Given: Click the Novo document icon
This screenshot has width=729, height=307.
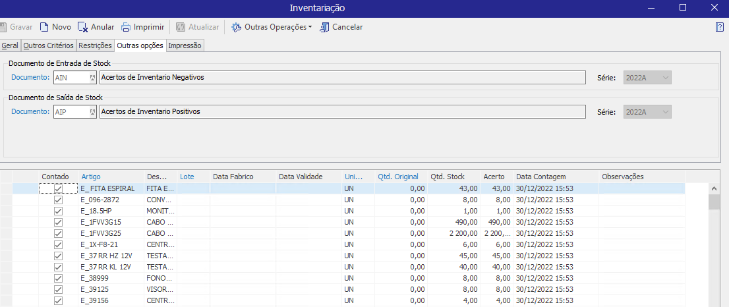Looking at the screenshot, I should point(44,27).
